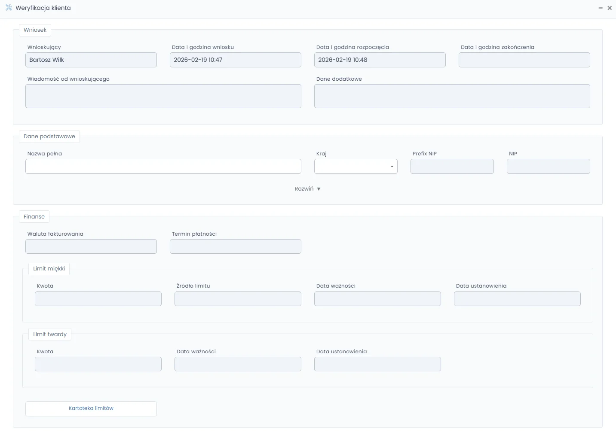Click the NIP field
616x431 pixels.
pos(549,167)
